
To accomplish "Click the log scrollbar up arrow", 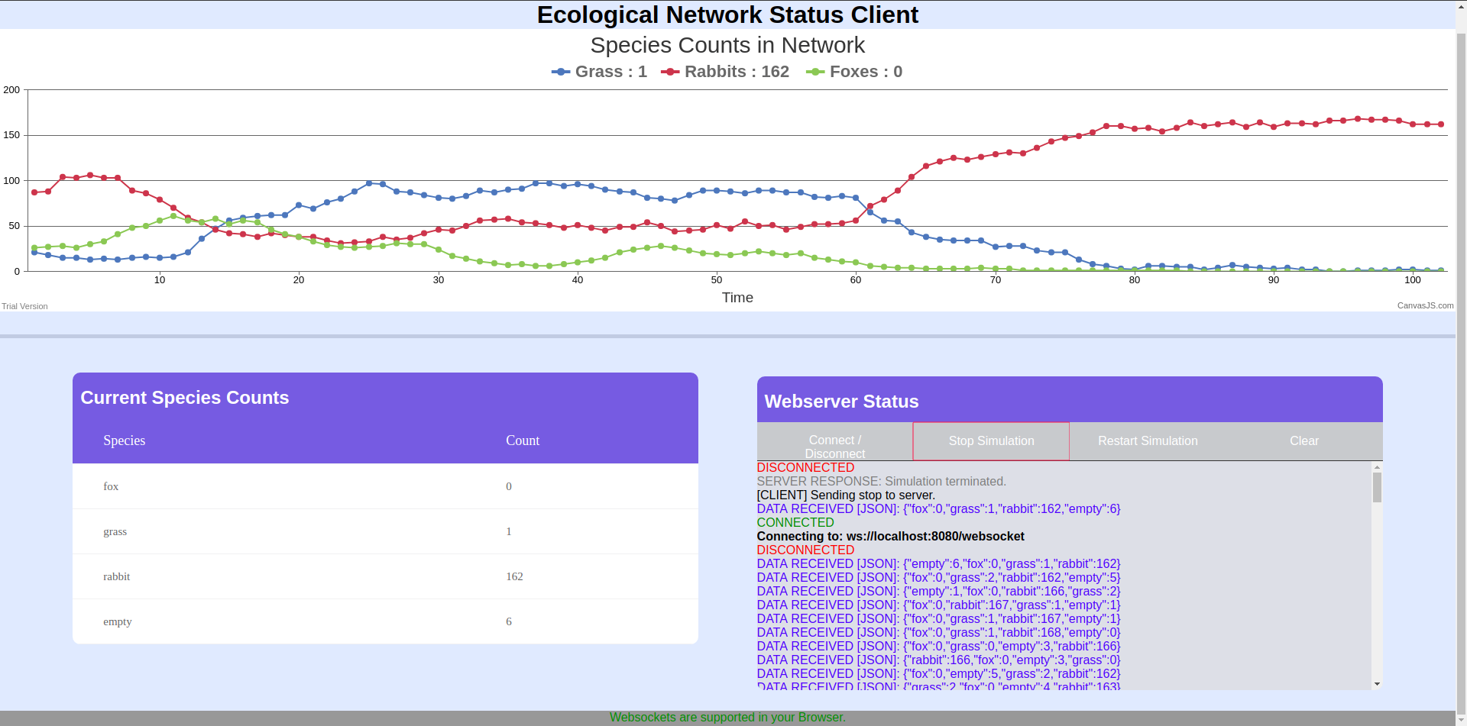I will 1377,466.
